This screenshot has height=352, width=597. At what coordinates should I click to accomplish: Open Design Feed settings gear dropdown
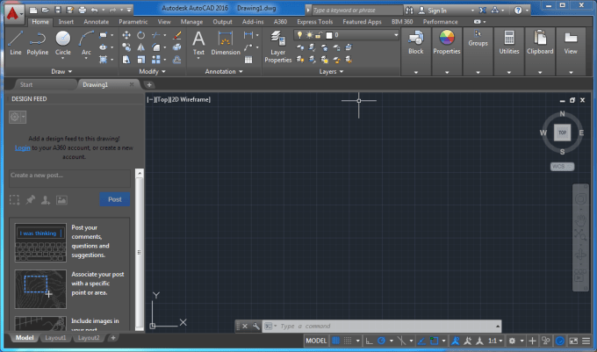point(18,117)
